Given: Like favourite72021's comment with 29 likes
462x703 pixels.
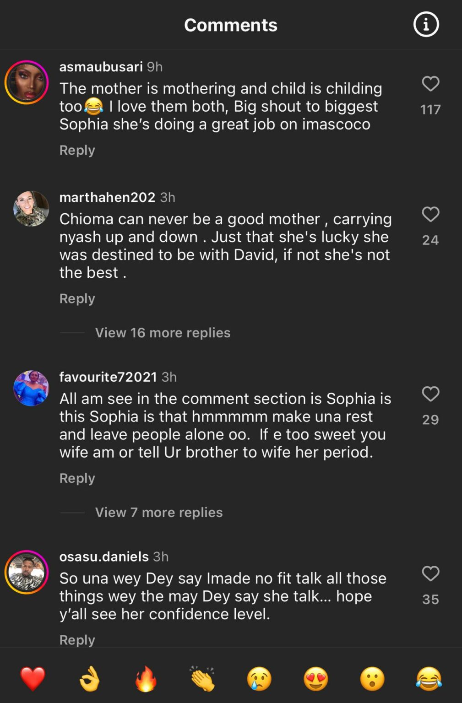Looking at the screenshot, I should (430, 395).
